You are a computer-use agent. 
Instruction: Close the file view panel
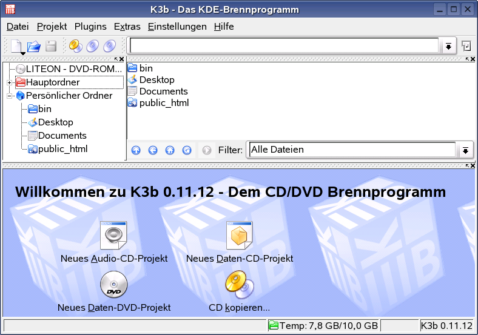[473, 59]
